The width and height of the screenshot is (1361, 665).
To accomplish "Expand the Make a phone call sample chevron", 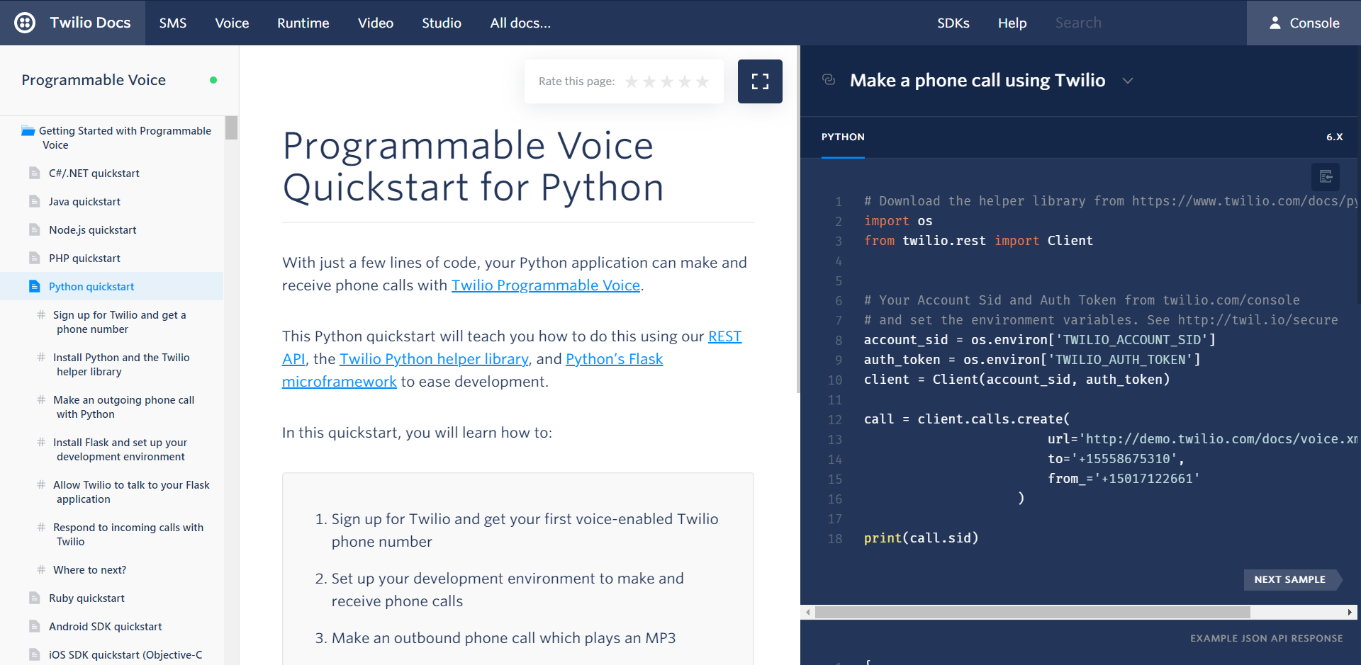I will [x=1128, y=81].
